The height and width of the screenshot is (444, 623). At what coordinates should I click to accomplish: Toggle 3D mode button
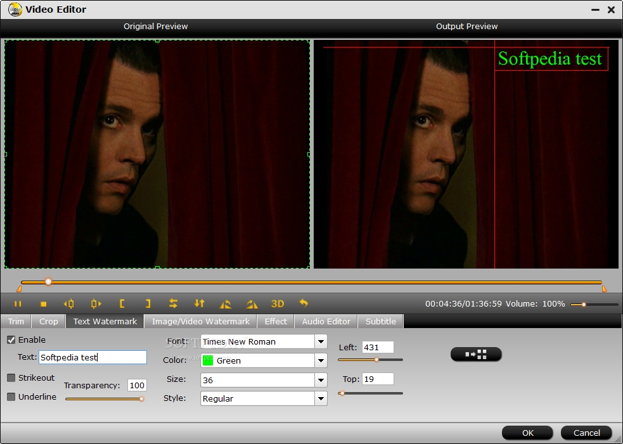pos(278,304)
